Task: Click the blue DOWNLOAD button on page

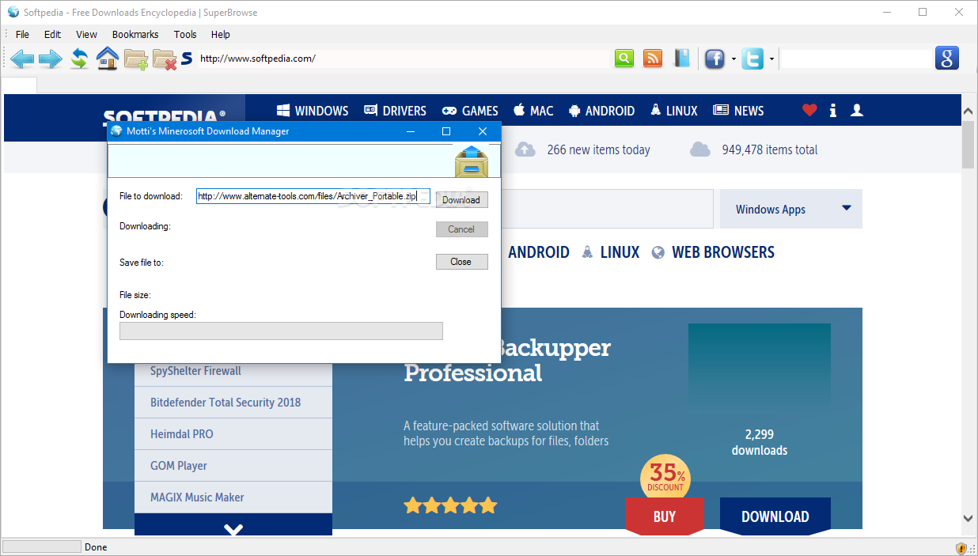Action: tap(775, 516)
